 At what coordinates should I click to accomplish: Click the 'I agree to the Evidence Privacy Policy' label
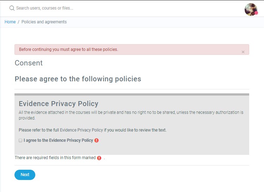point(58,140)
